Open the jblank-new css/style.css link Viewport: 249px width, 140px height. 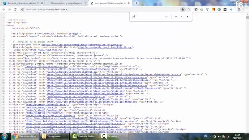click(x=85, y=91)
